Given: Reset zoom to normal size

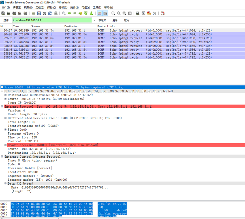Looking at the screenshot, I should pyautogui.click(x=124, y=13).
